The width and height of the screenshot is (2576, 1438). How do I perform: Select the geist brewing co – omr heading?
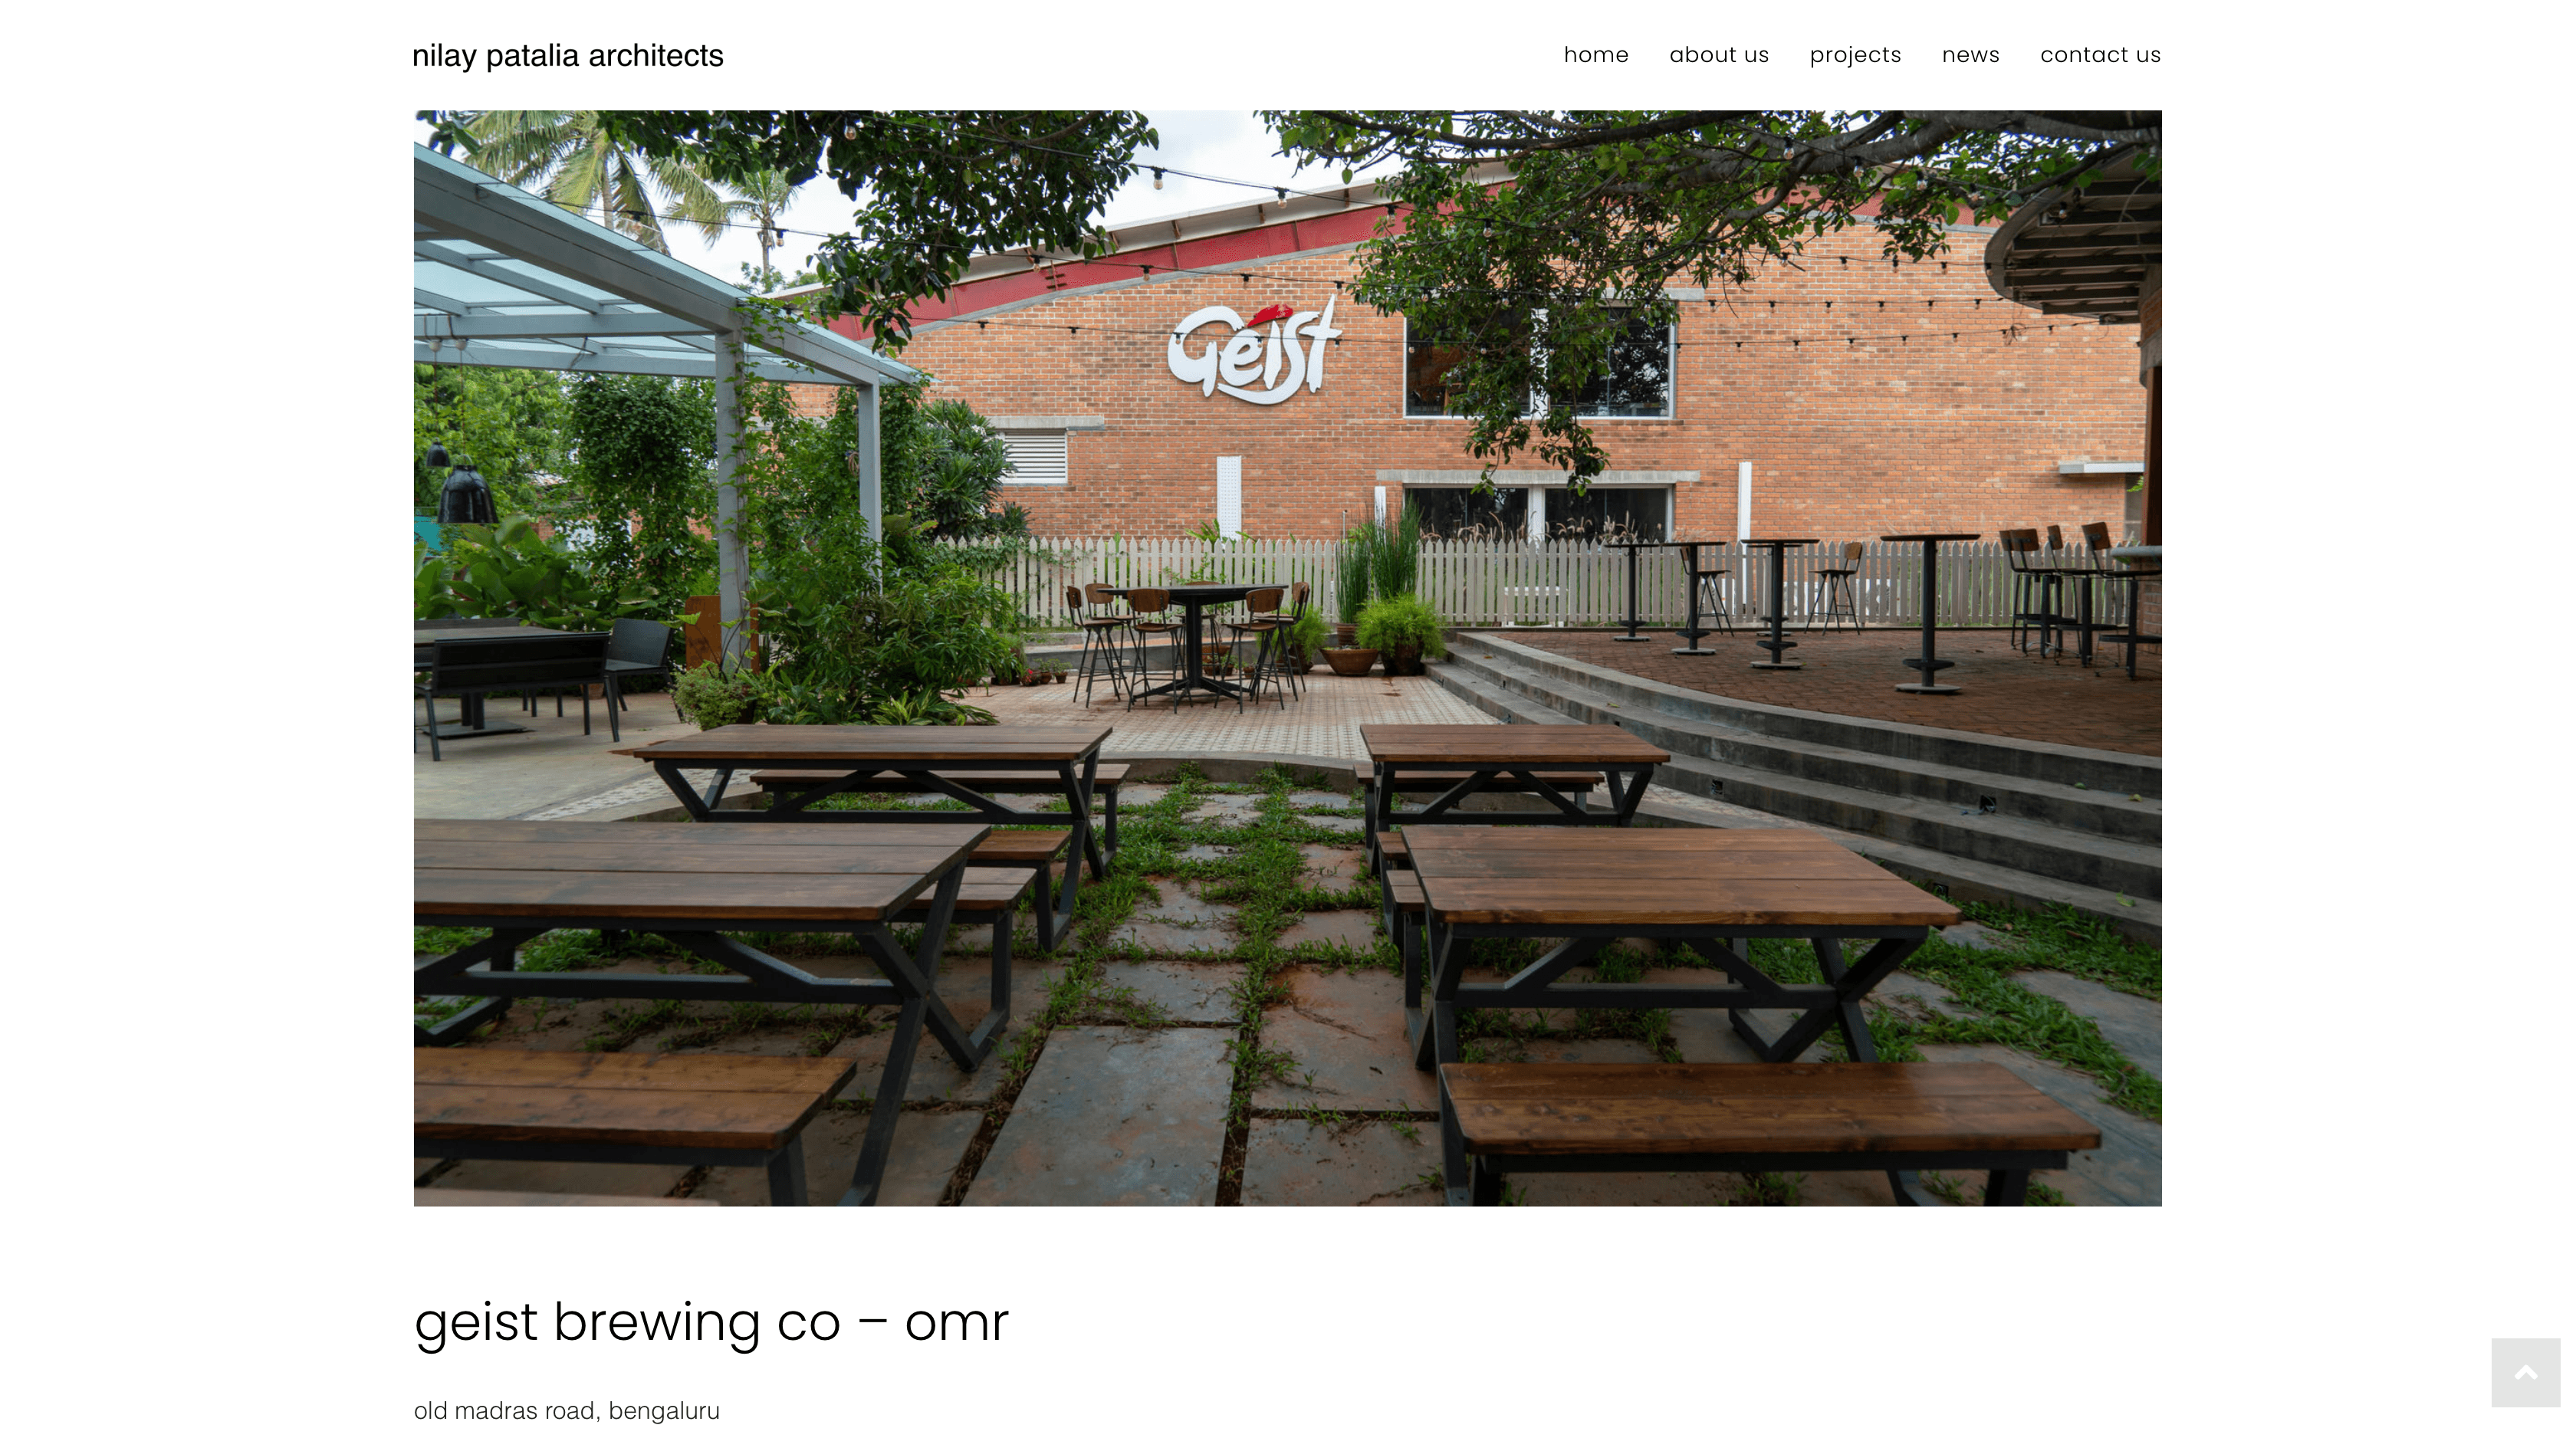pyautogui.click(x=711, y=1322)
